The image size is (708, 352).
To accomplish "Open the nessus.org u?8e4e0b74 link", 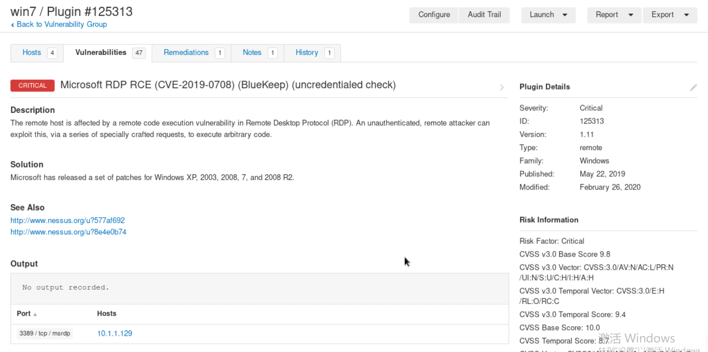I will pyautogui.click(x=68, y=232).
